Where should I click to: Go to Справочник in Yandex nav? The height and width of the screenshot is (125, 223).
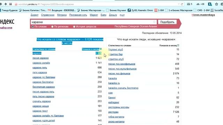[x=48, y=15]
